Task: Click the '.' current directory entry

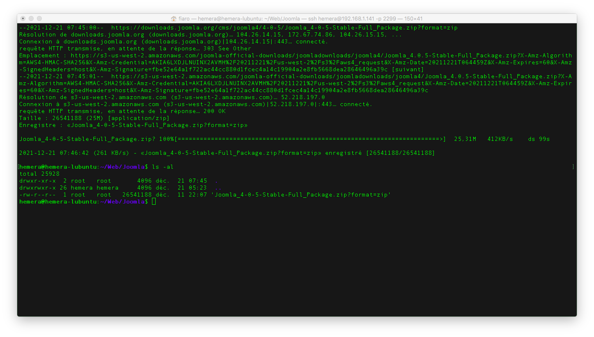Action: click(x=216, y=181)
